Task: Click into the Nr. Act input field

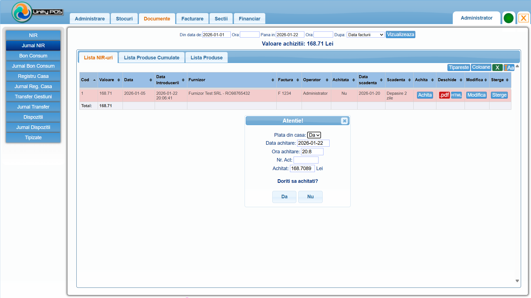Action: (306, 160)
